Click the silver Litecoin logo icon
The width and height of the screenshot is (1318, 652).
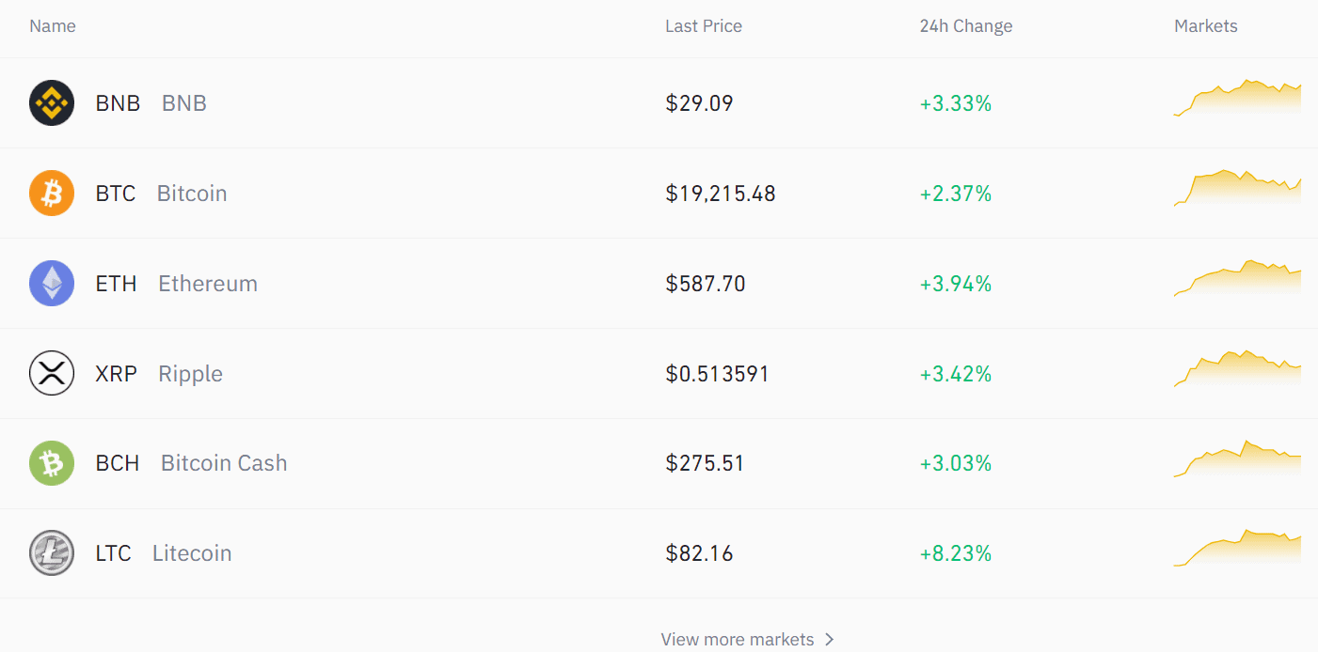coord(52,553)
